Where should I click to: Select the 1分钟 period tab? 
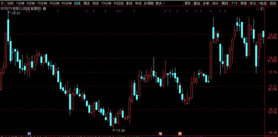point(20,3)
